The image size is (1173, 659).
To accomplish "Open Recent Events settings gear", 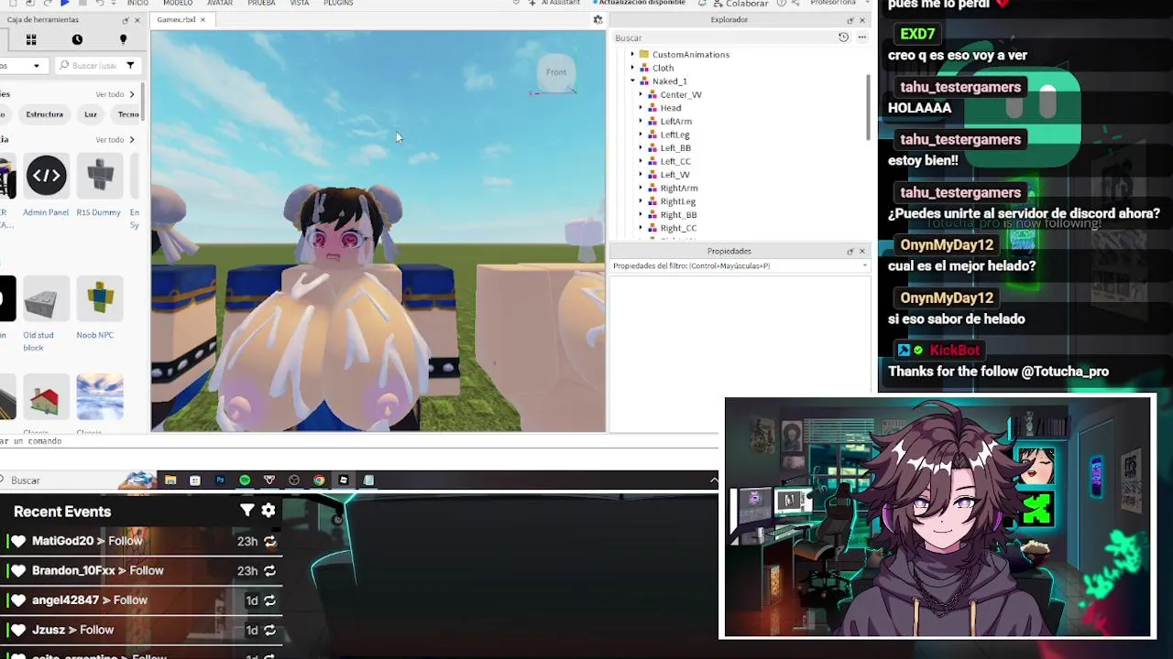I will tap(269, 511).
